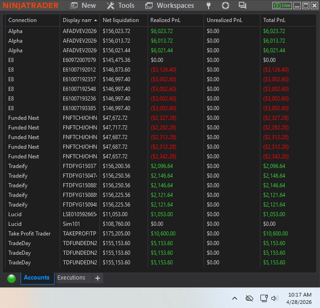Click the green connection status light
The height and width of the screenshot is (308, 320).
[x=11, y=278]
